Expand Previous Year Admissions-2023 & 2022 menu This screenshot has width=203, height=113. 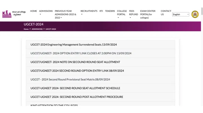click(x=65, y=14)
